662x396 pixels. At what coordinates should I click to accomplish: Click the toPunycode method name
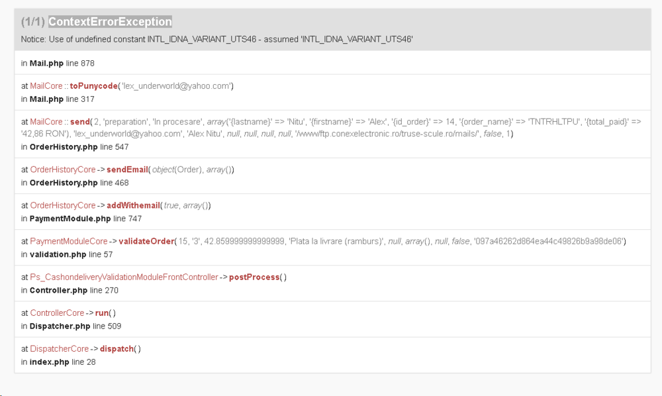(x=93, y=86)
